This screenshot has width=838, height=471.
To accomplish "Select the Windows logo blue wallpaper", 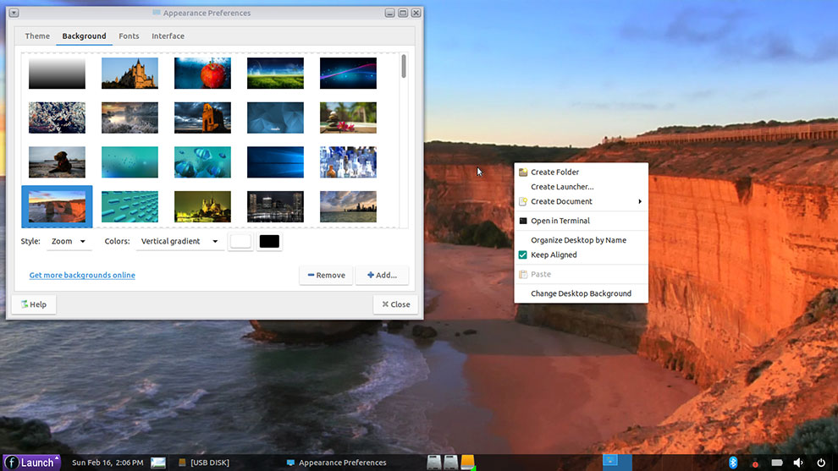I will tap(275, 162).
